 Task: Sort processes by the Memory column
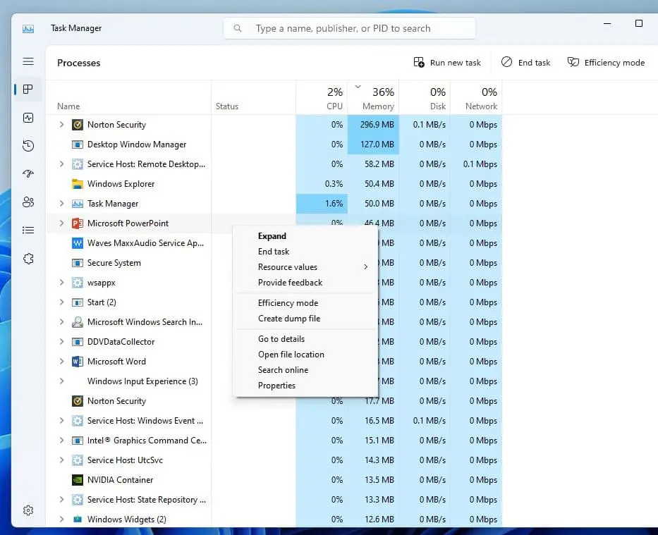pyautogui.click(x=378, y=99)
